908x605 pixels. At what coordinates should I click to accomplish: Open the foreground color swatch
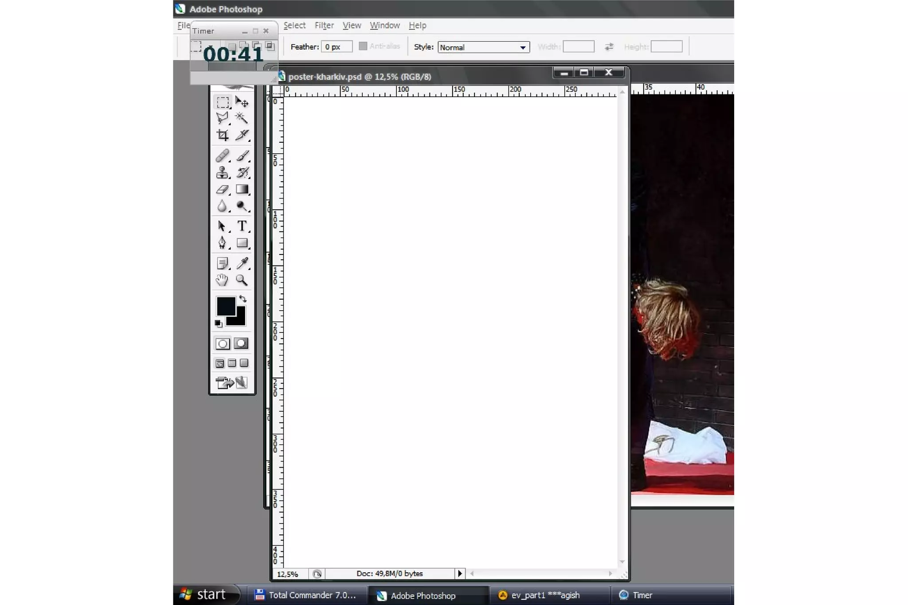[225, 306]
